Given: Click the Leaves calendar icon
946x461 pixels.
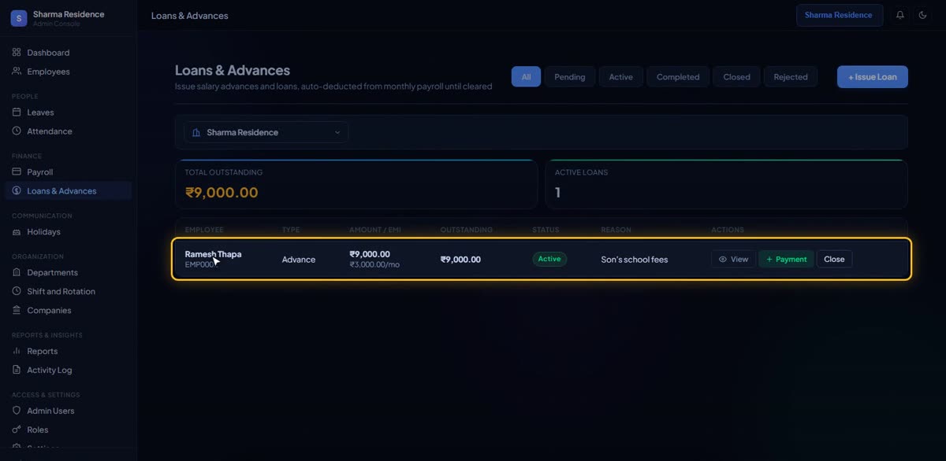Looking at the screenshot, I should 17,112.
